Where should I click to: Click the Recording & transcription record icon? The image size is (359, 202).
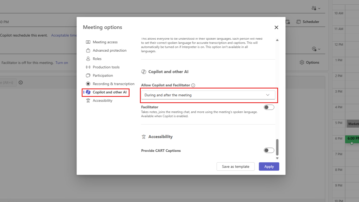coord(88,84)
